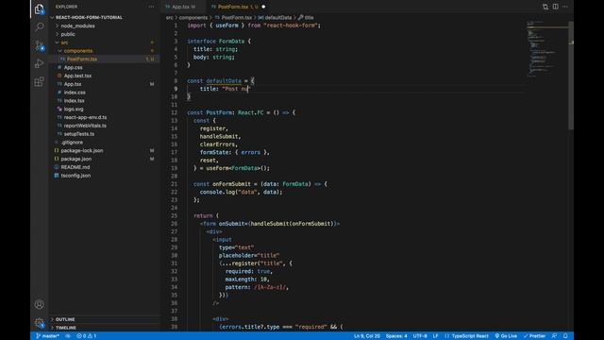Open logo.svg file

[74, 110]
